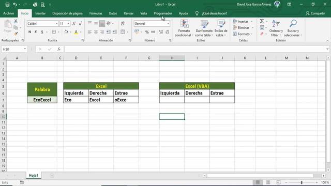
Task: Cut the selection with scissors icon
Action: (x=16, y=21)
